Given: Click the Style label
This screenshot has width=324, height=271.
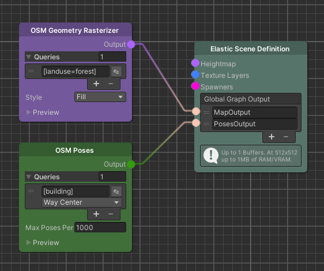Looking at the screenshot, I should tap(33, 97).
